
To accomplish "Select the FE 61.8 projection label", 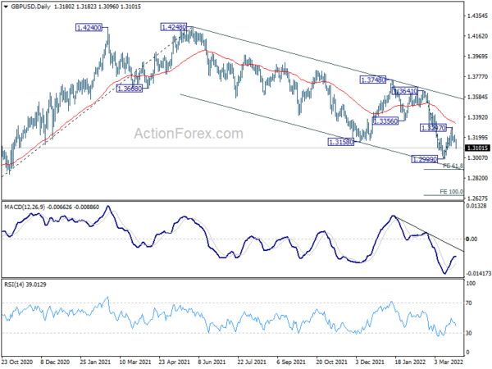I will click(453, 166).
